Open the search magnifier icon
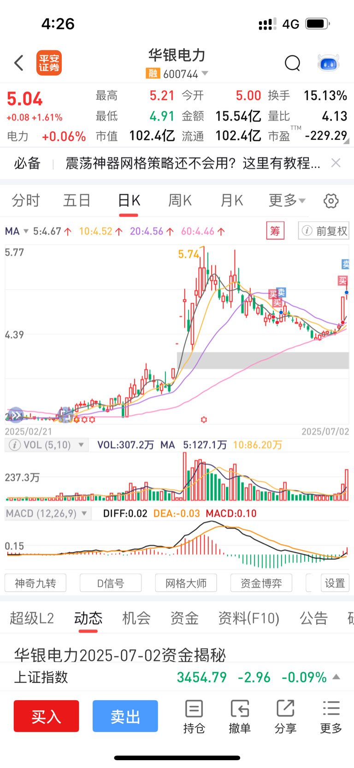The height and width of the screenshot is (768, 354). coord(292,63)
